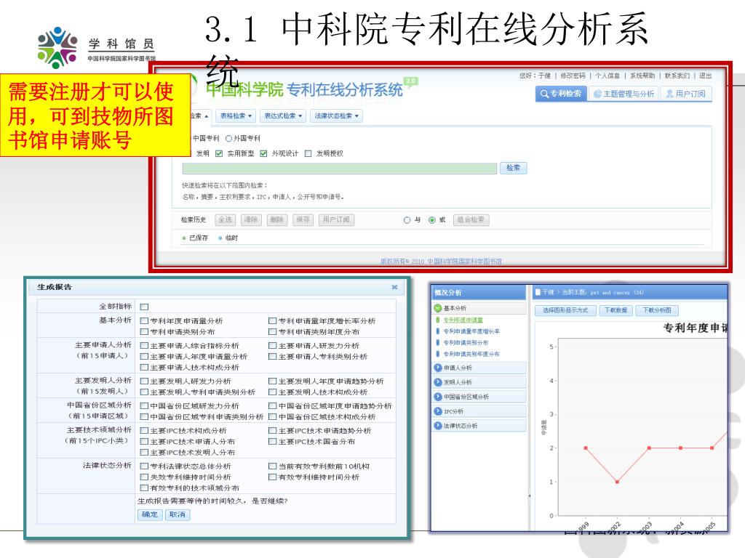Click the 清除 button in search history
This screenshot has width=745, height=558.
coord(251,219)
